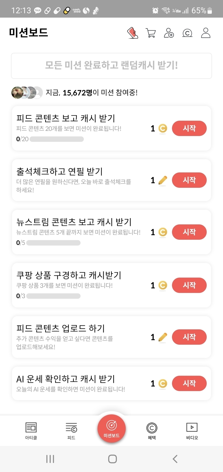Click the 피드 콘텐츠 0/20 progress bar

tap(57, 139)
